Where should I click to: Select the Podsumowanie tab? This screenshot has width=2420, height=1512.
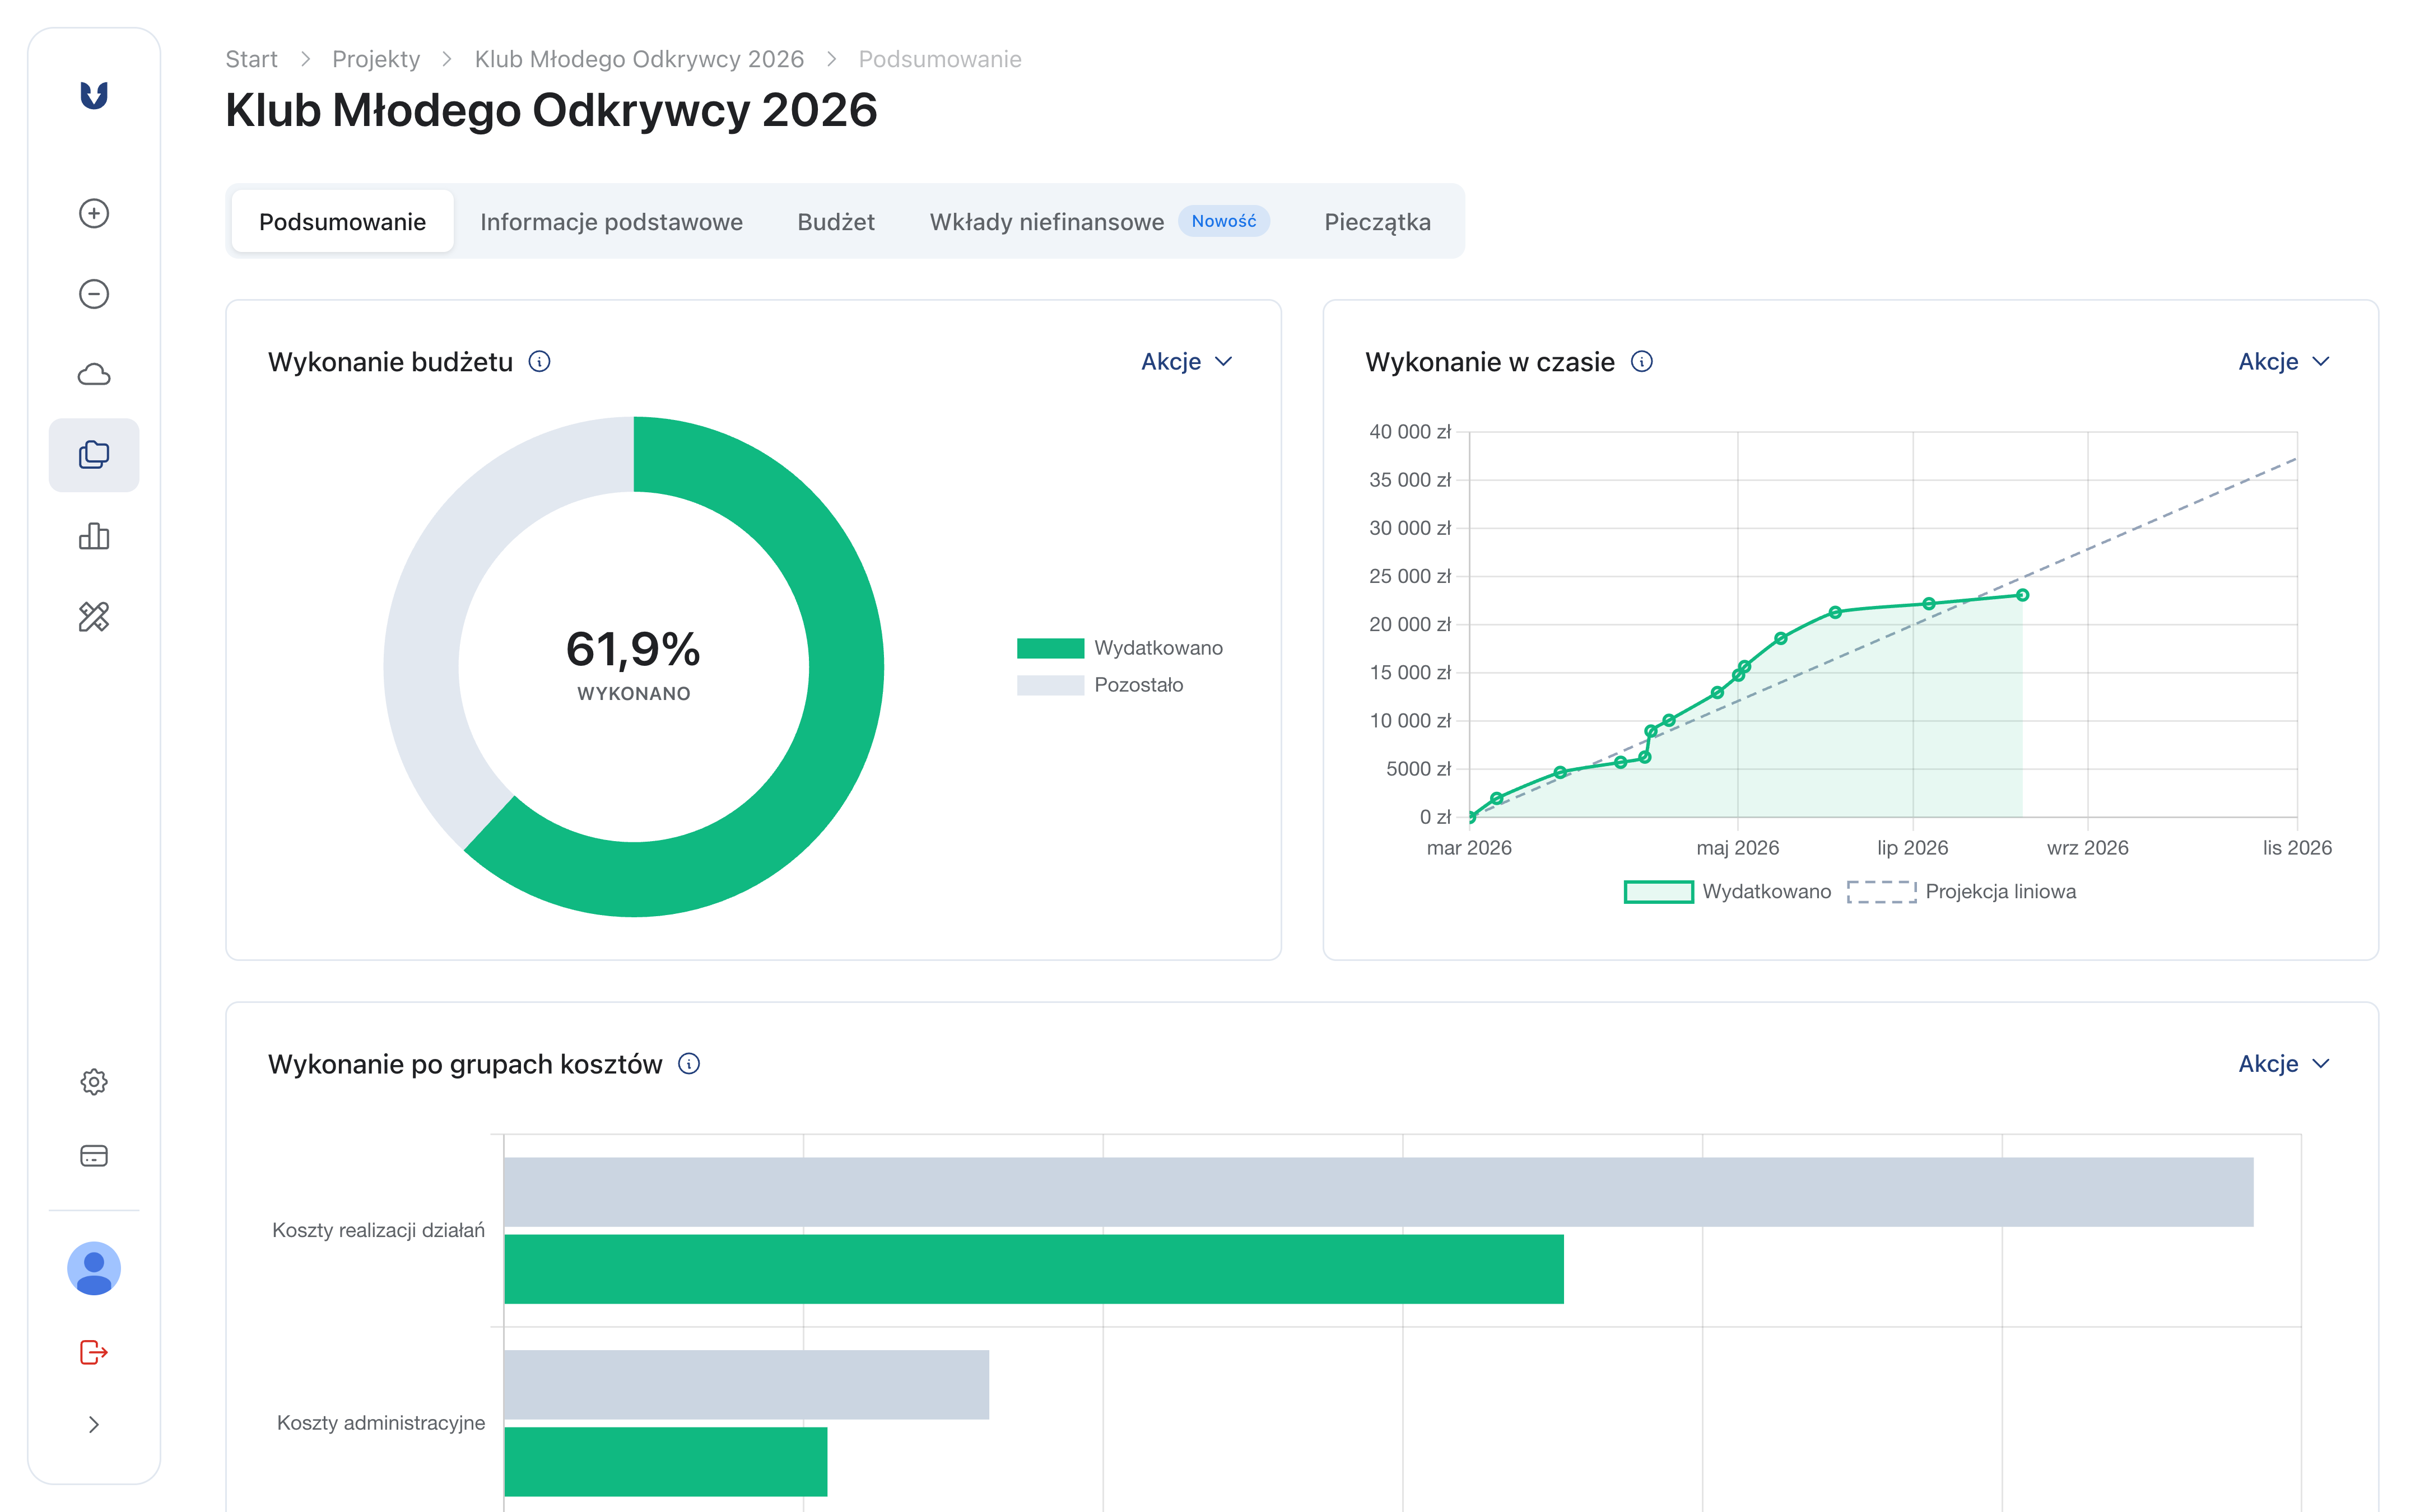[342, 221]
